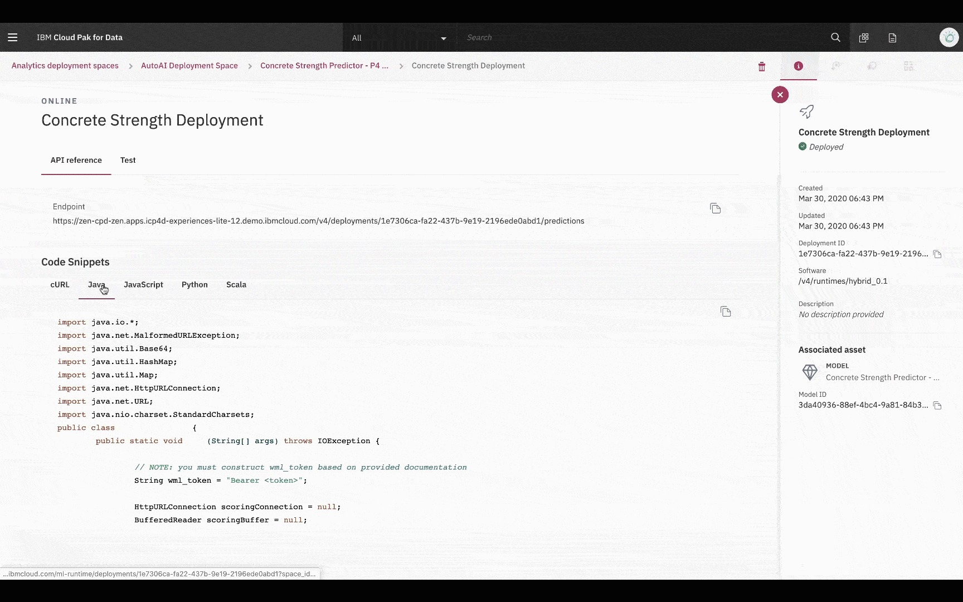The width and height of the screenshot is (963, 602).
Task: Click the Software value /v4/runtimes/hybrid_0.1
Action: click(843, 281)
